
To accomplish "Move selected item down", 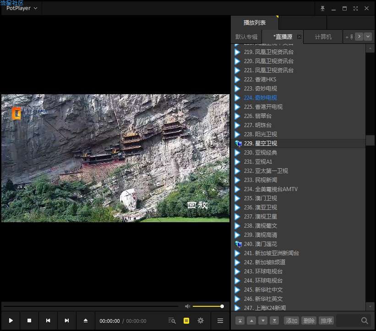I will (263, 320).
